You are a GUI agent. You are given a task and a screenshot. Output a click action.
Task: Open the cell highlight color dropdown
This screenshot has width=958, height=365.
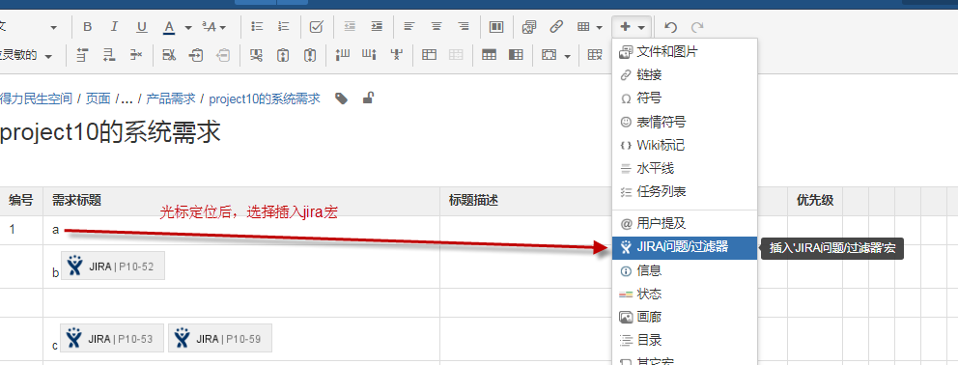click(556, 55)
